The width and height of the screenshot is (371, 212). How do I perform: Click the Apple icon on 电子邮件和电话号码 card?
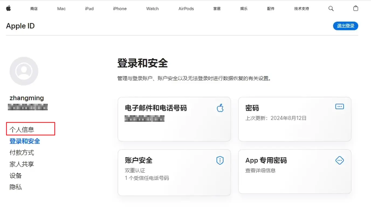coord(220,108)
